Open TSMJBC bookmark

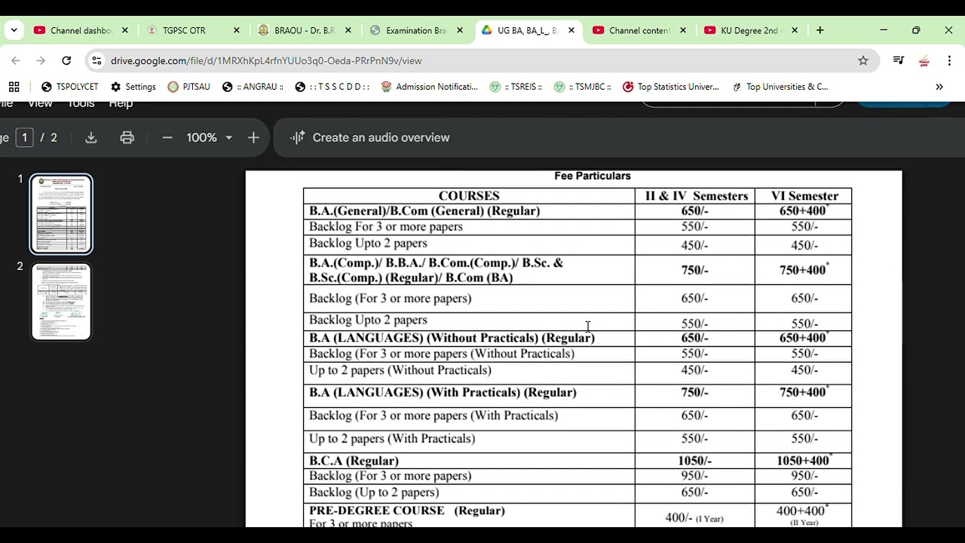tap(582, 87)
